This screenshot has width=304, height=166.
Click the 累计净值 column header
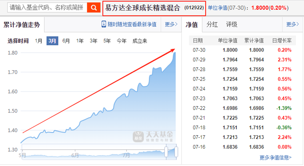(254, 40)
